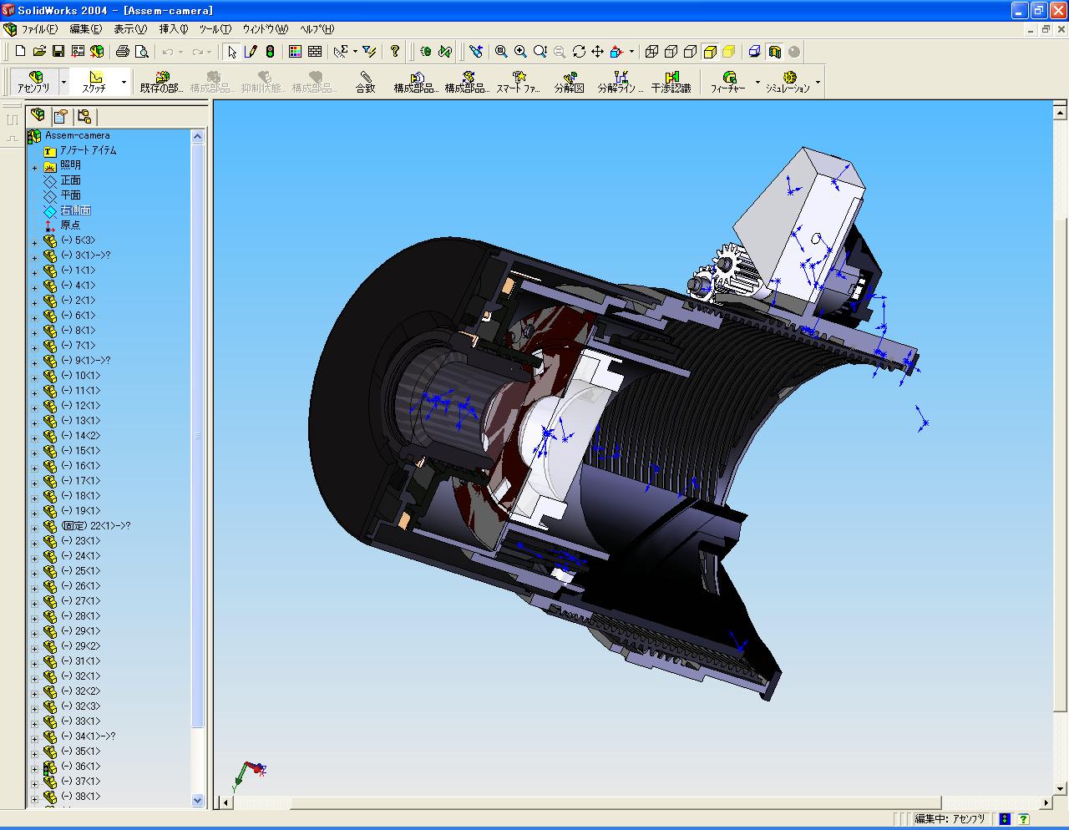Click the Sketch pencil tool icon
Screen dimensions: 1069x830
click(x=251, y=52)
